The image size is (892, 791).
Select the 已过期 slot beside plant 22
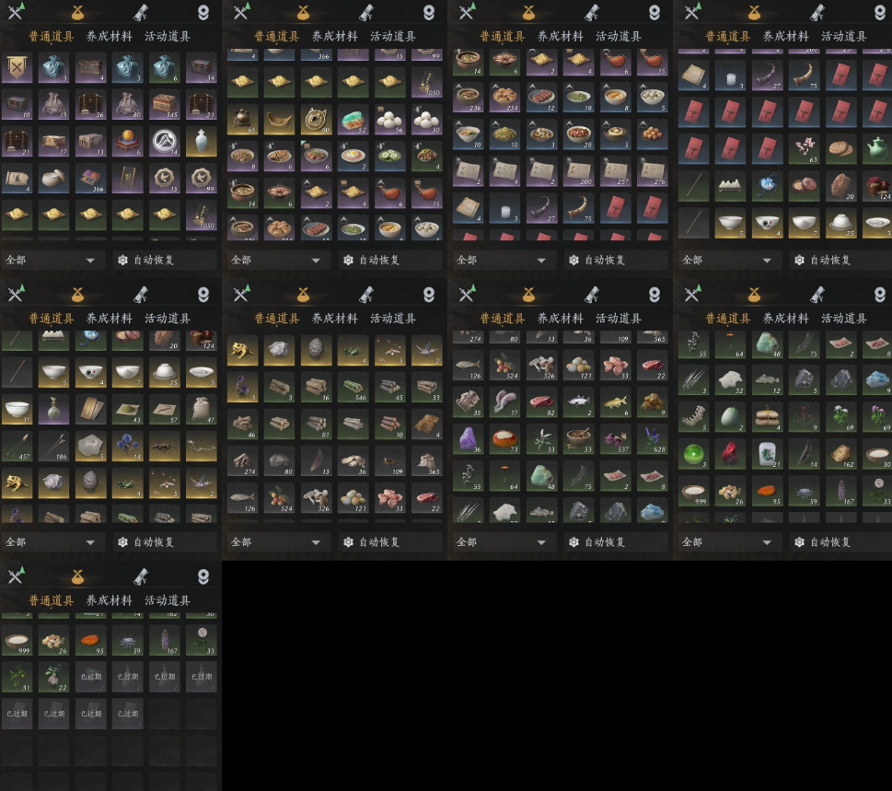coord(91,677)
